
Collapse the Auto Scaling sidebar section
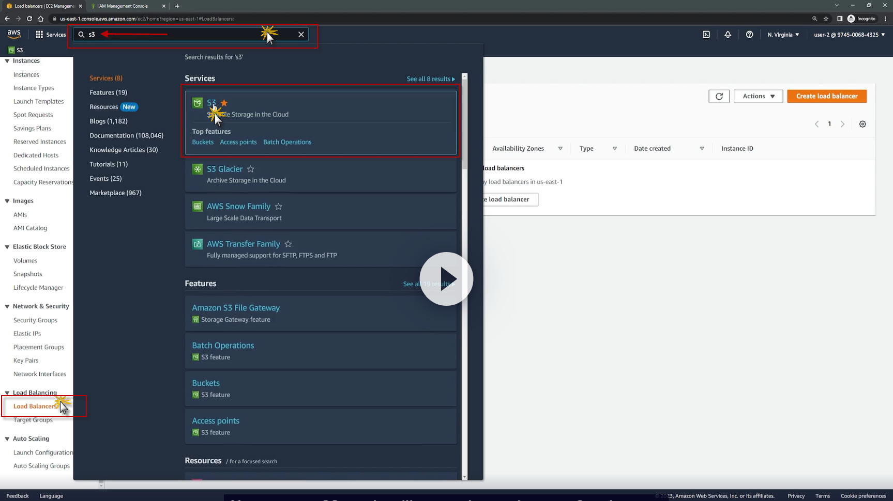coord(7,439)
